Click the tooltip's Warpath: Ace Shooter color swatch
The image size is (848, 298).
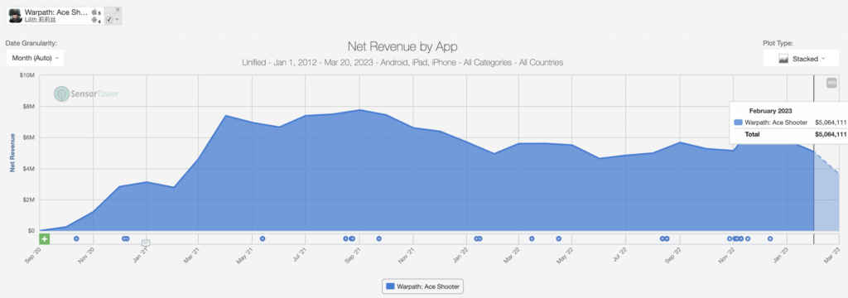click(x=738, y=123)
